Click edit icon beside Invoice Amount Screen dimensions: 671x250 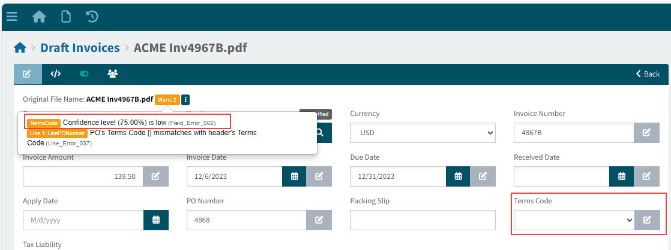(155, 176)
